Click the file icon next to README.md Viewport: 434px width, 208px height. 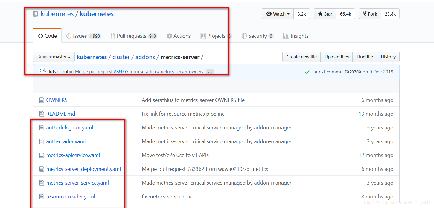(x=42, y=114)
